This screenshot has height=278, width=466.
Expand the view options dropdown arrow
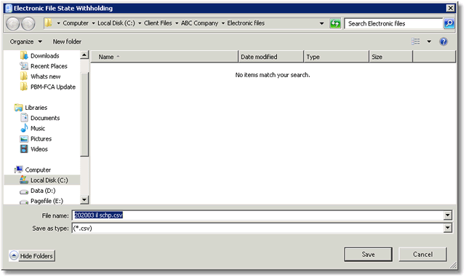(x=429, y=41)
